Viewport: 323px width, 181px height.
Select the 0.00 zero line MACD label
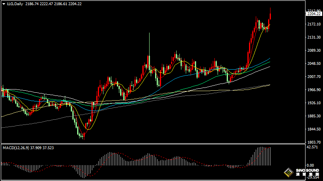[x=310, y=165]
